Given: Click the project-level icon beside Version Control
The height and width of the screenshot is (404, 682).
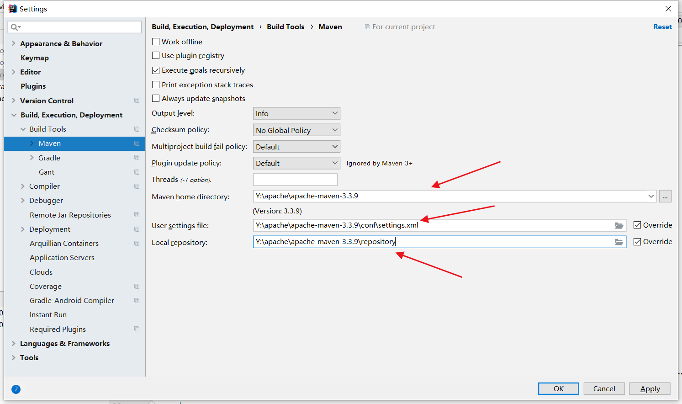Looking at the screenshot, I should (x=137, y=101).
